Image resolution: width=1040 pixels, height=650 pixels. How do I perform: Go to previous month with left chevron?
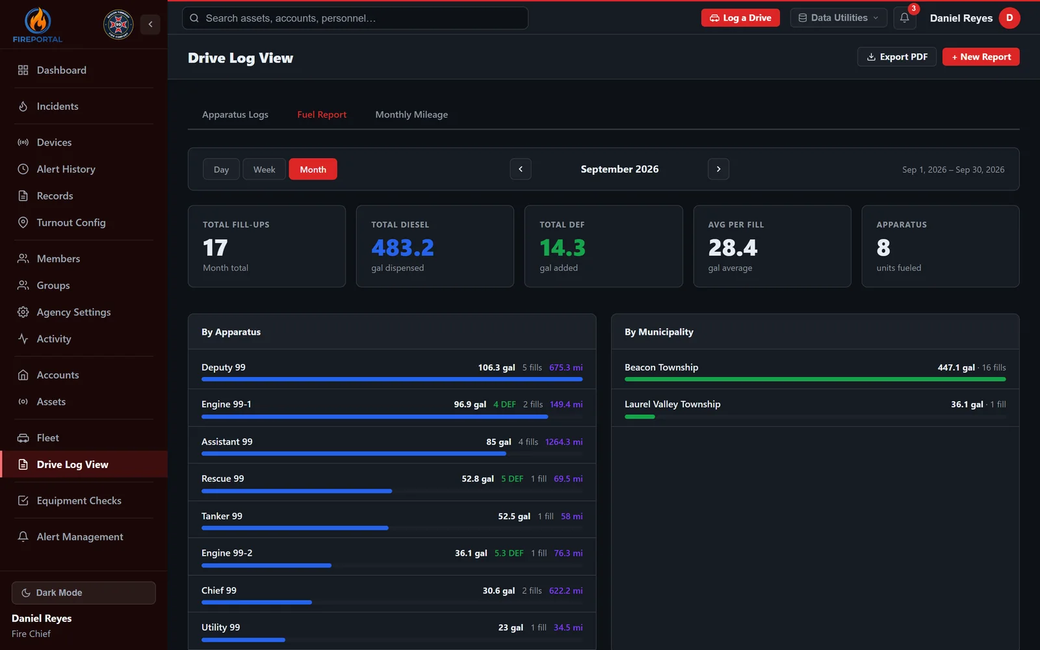click(521, 169)
